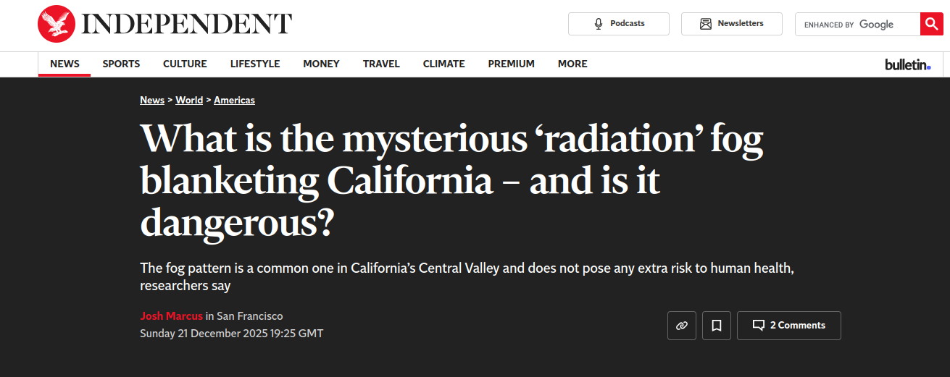Type in the Google search field
Screen dimensions: 950x377
tap(857, 24)
